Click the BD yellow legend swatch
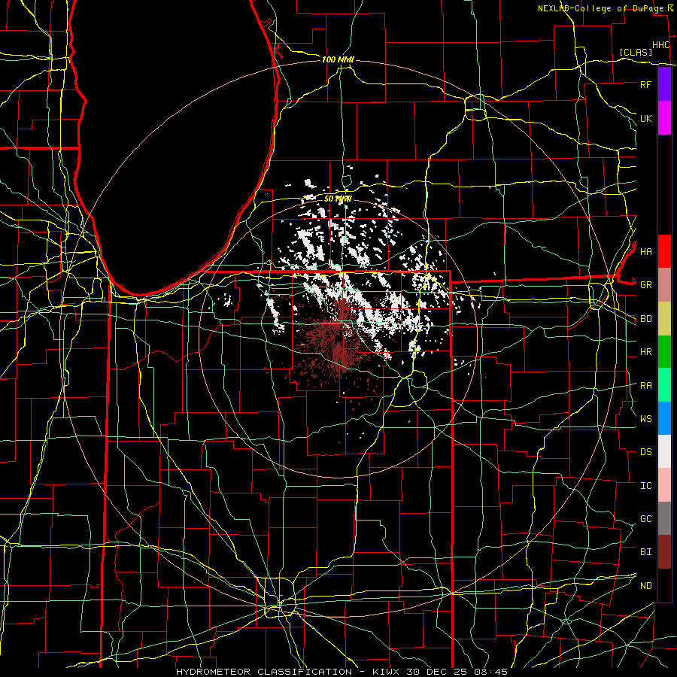 pos(664,318)
